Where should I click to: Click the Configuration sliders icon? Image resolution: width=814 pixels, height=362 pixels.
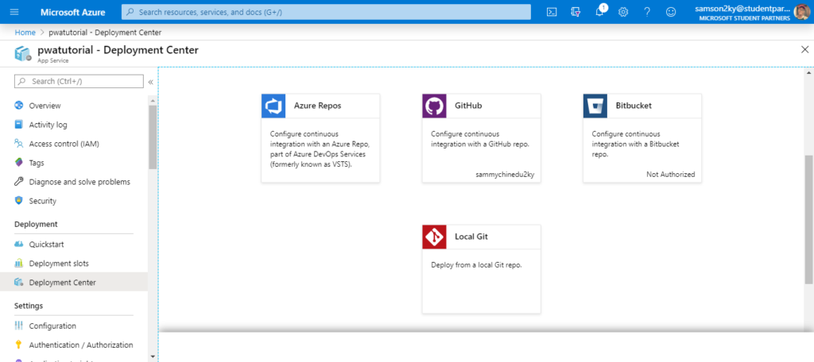[x=19, y=325]
